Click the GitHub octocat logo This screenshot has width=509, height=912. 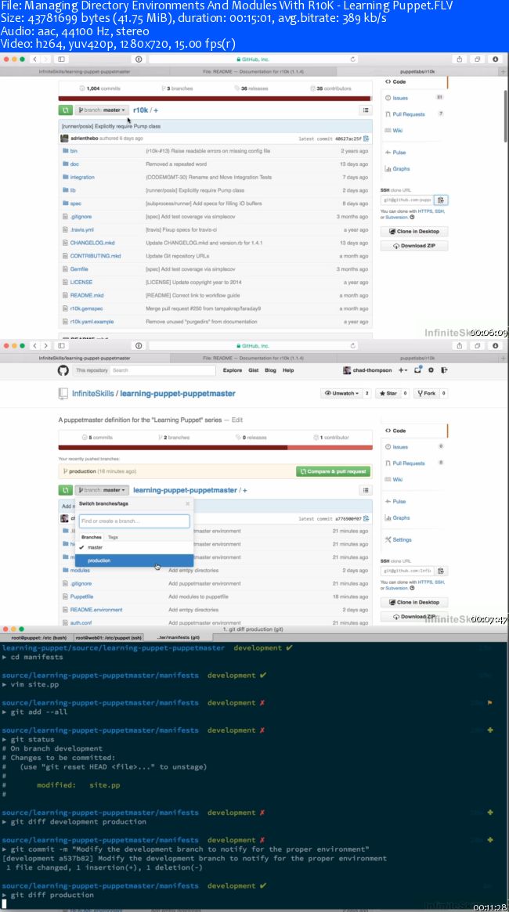click(x=63, y=370)
